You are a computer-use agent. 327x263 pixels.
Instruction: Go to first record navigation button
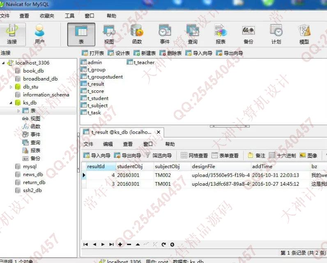click(85, 245)
